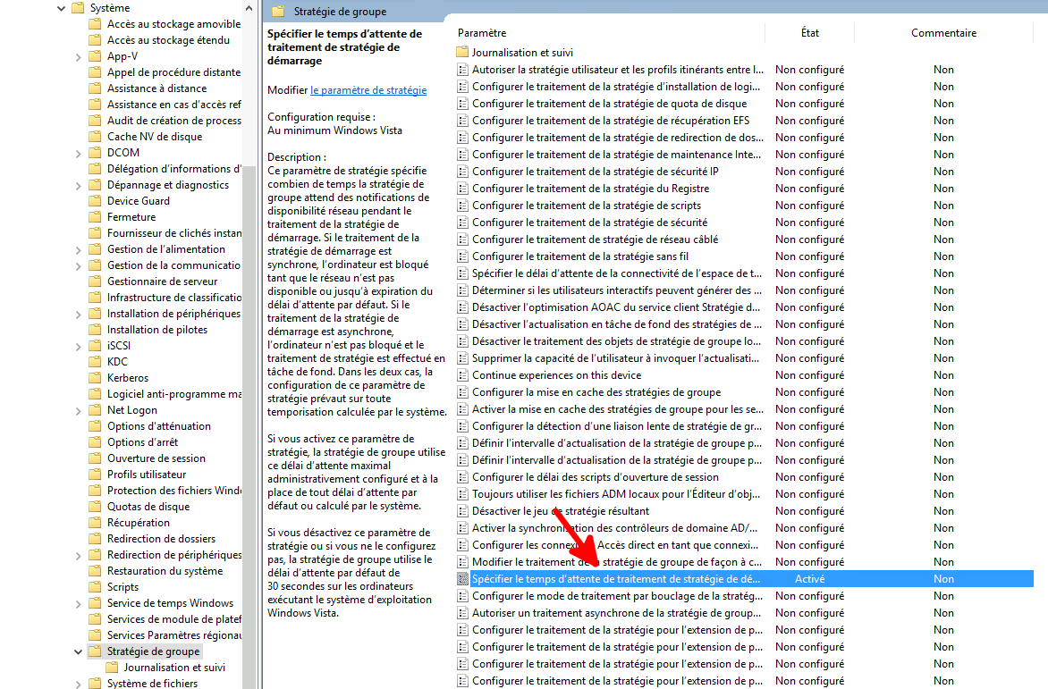The image size is (1048, 689).
Task: Click the "Scripts" folder icon in the sidebar
Action: coord(97,586)
